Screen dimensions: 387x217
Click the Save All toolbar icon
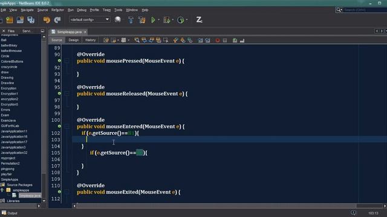(x=31, y=20)
